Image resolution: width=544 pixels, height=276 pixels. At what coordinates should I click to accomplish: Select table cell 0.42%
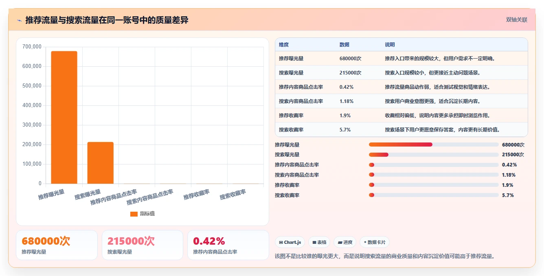(347, 87)
